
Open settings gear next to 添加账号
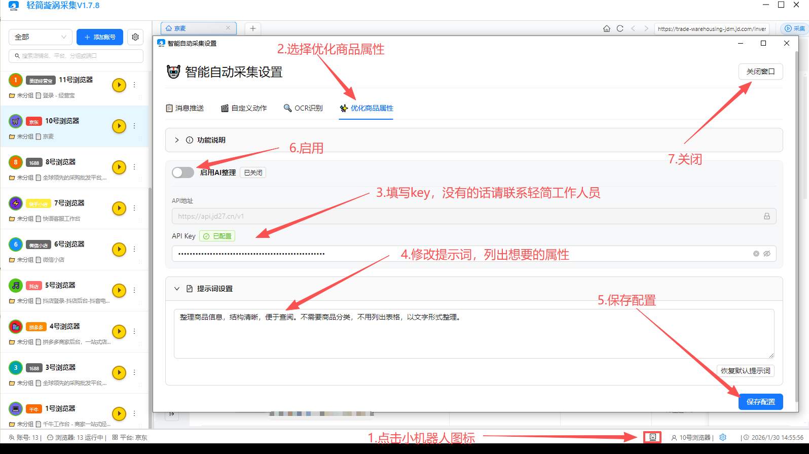click(135, 37)
